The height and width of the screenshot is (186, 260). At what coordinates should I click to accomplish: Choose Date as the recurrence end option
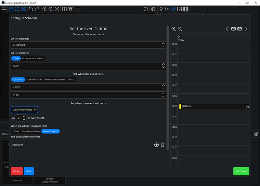[x=16, y=131]
